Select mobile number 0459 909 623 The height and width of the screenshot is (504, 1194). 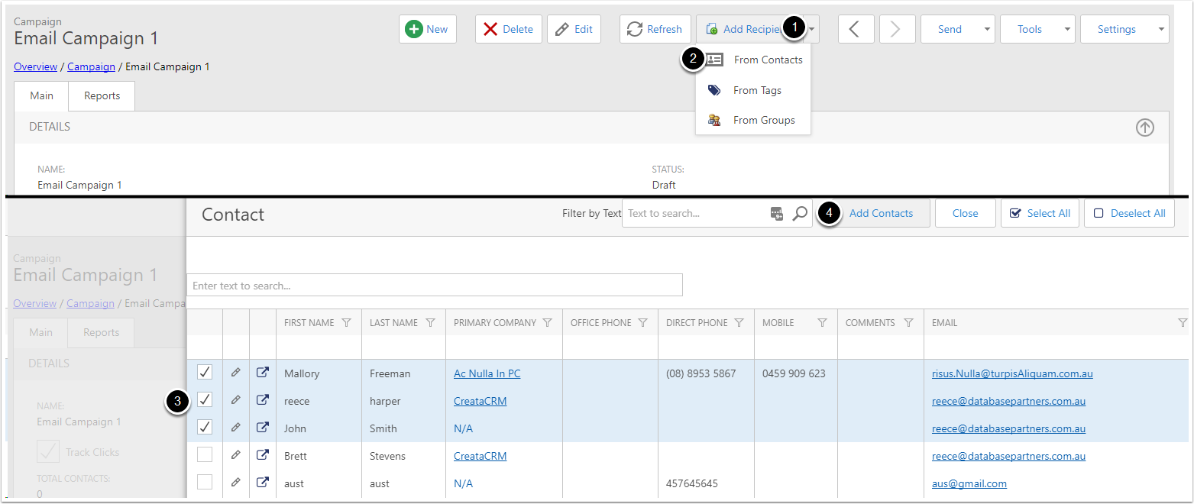pos(794,373)
